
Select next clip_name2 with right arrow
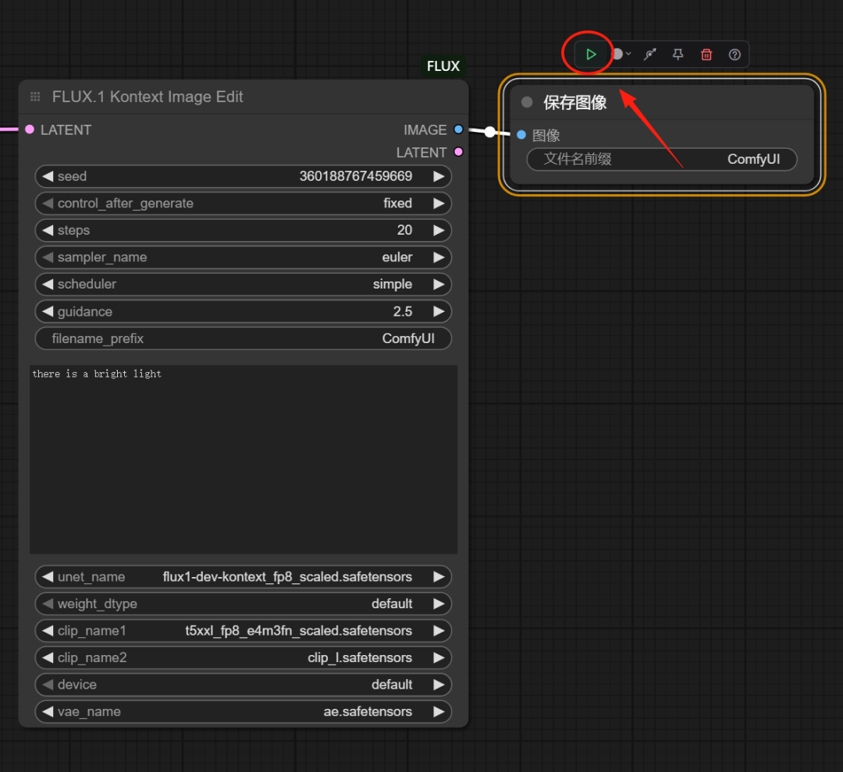pyautogui.click(x=439, y=657)
